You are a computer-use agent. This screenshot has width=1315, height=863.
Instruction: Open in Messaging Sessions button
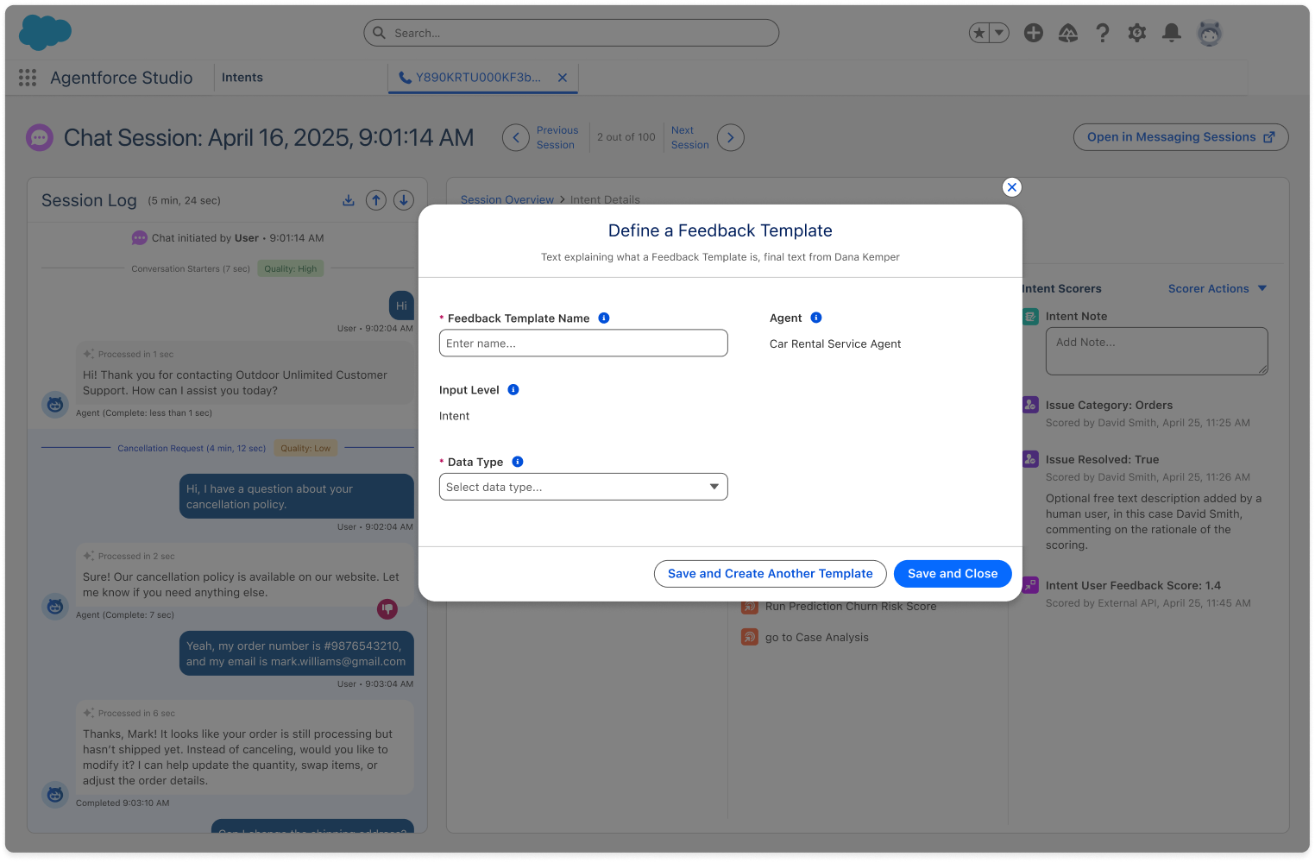[1180, 137]
